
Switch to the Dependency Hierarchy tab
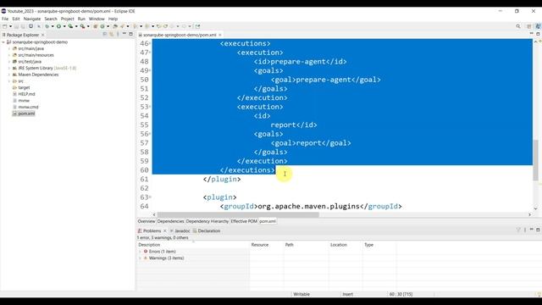click(207, 221)
